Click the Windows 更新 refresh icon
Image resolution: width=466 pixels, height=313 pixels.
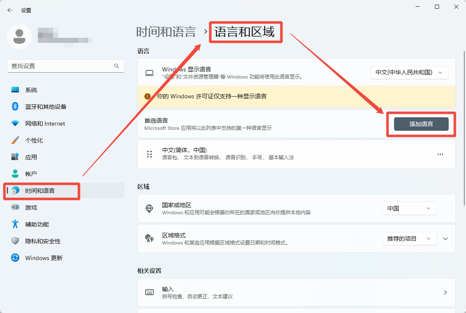[15, 258]
